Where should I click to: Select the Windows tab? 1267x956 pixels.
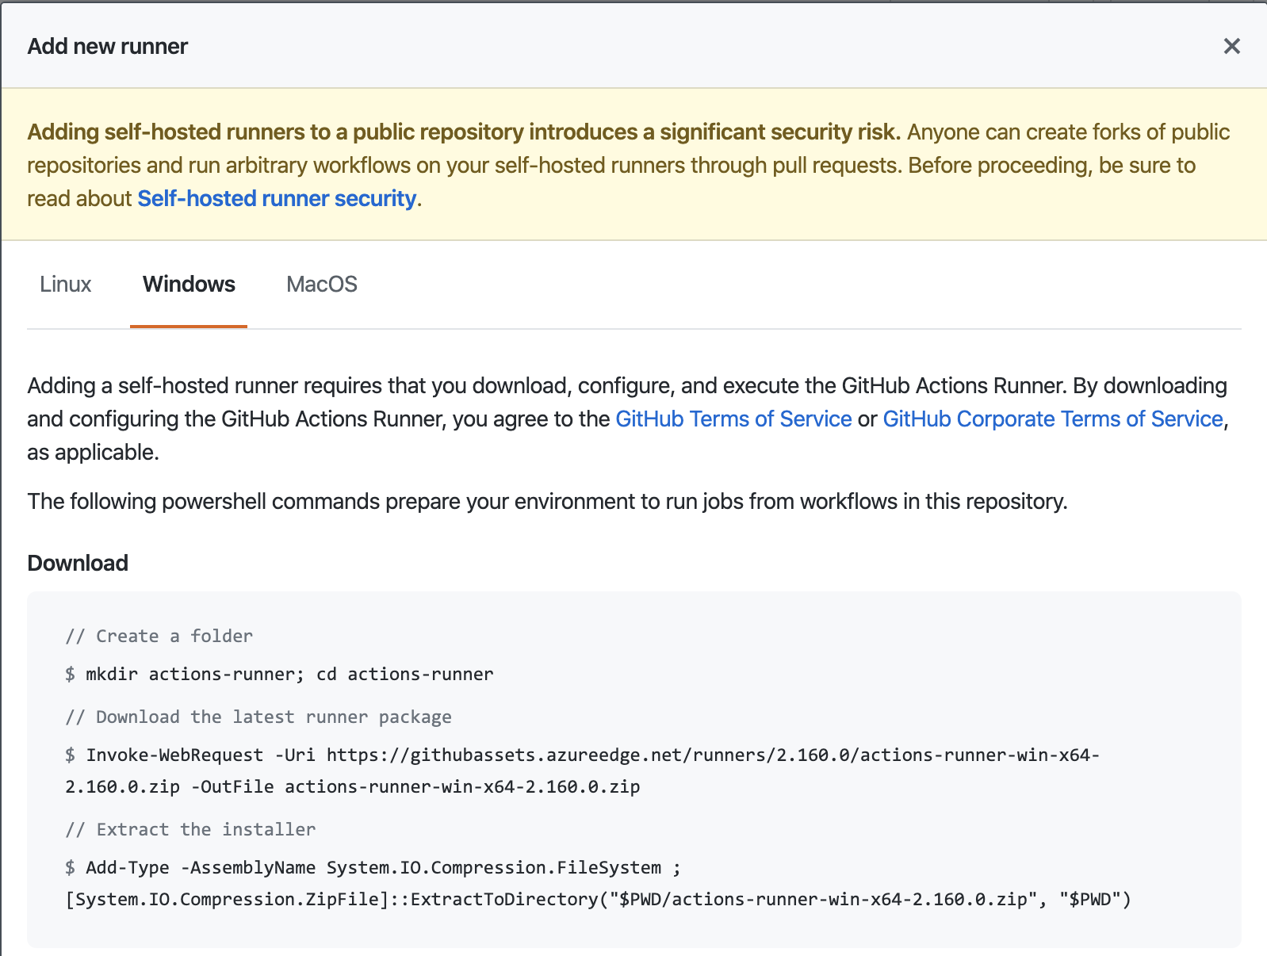point(189,285)
